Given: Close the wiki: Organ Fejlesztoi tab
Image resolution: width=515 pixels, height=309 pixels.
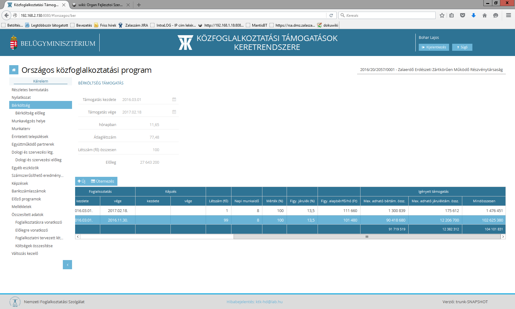Looking at the screenshot, I should click(128, 5).
